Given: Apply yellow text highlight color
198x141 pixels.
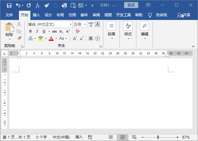Looking at the screenshot, I should [41, 38].
